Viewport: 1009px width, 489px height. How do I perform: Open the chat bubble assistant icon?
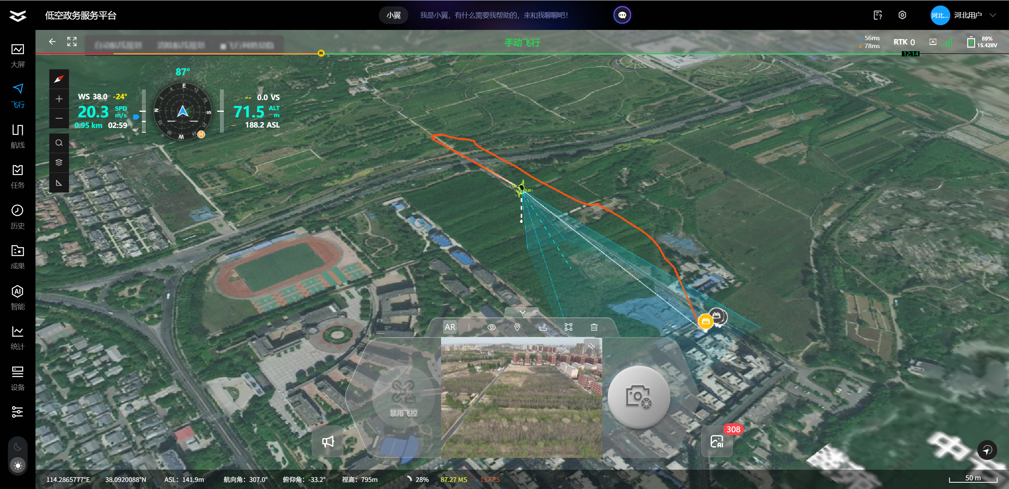(622, 15)
